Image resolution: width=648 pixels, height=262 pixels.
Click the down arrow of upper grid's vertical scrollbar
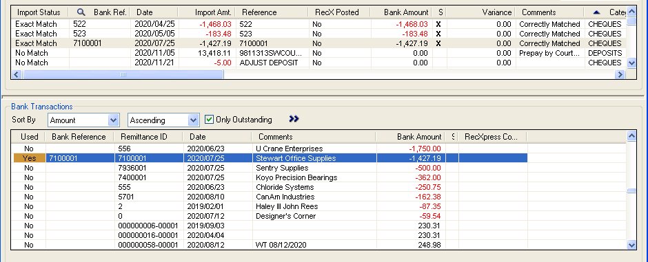[631, 63]
